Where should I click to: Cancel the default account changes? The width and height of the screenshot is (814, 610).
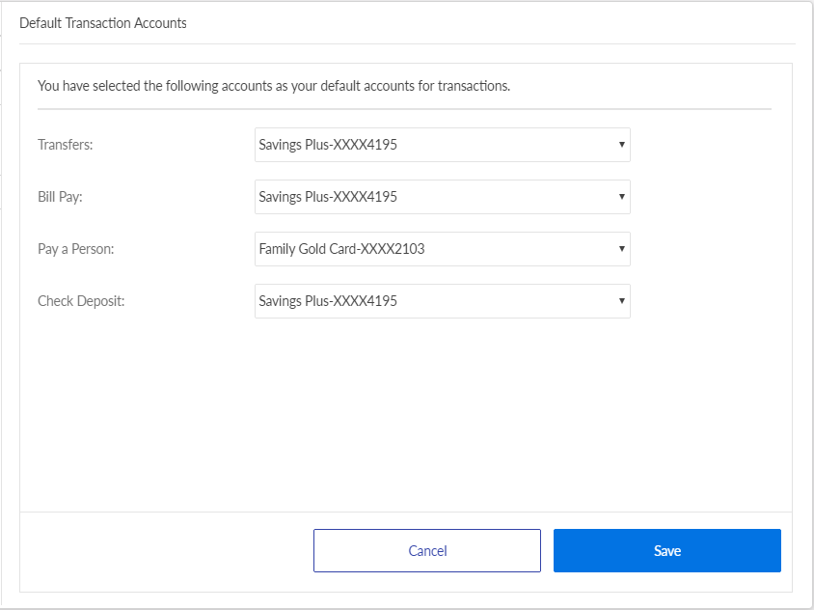(x=427, y=551)
